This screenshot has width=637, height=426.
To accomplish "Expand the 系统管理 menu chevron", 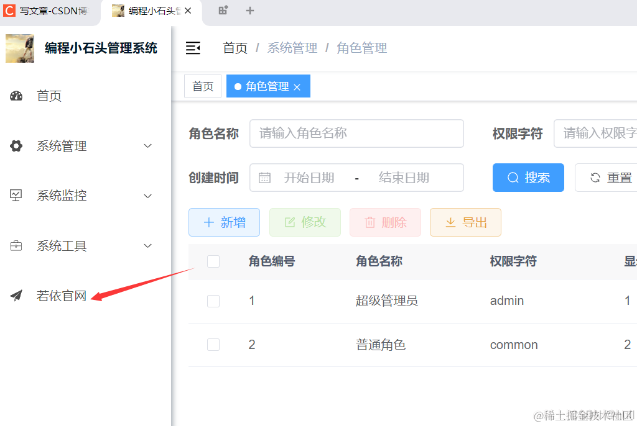I will [148, 146].
